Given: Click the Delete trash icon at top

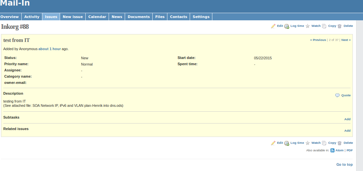Looking at the screenshot, I should tap(340, 26).
